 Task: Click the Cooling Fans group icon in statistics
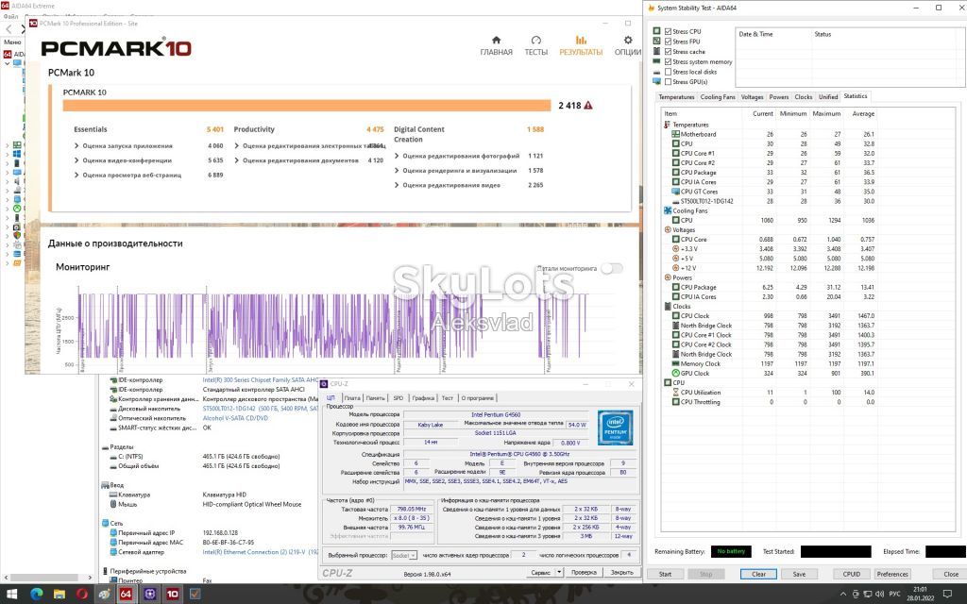pos(668,210)
